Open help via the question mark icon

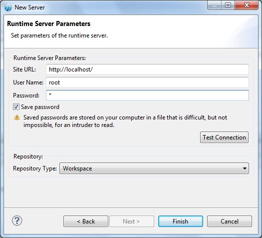tap(17, 220)
